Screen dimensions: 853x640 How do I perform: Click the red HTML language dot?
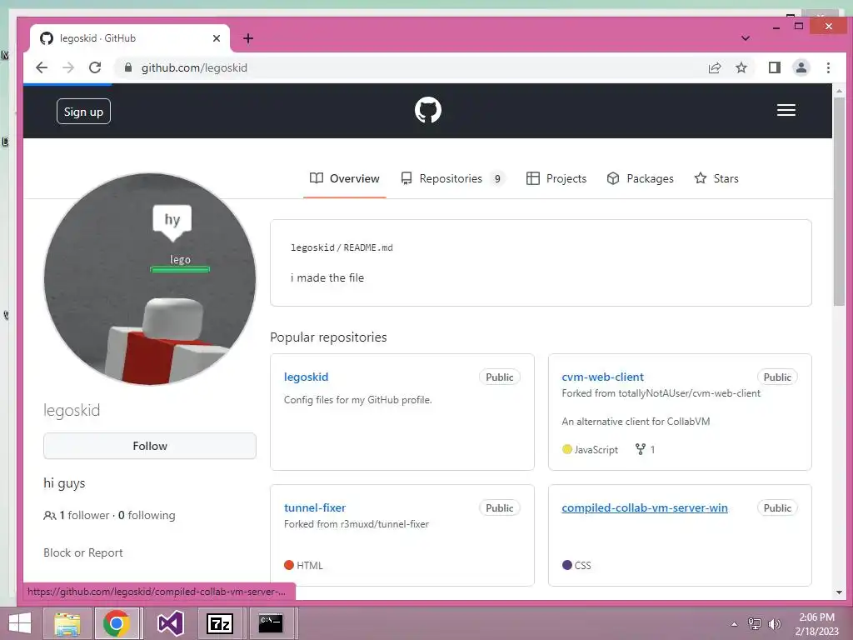tap(289, 565)
